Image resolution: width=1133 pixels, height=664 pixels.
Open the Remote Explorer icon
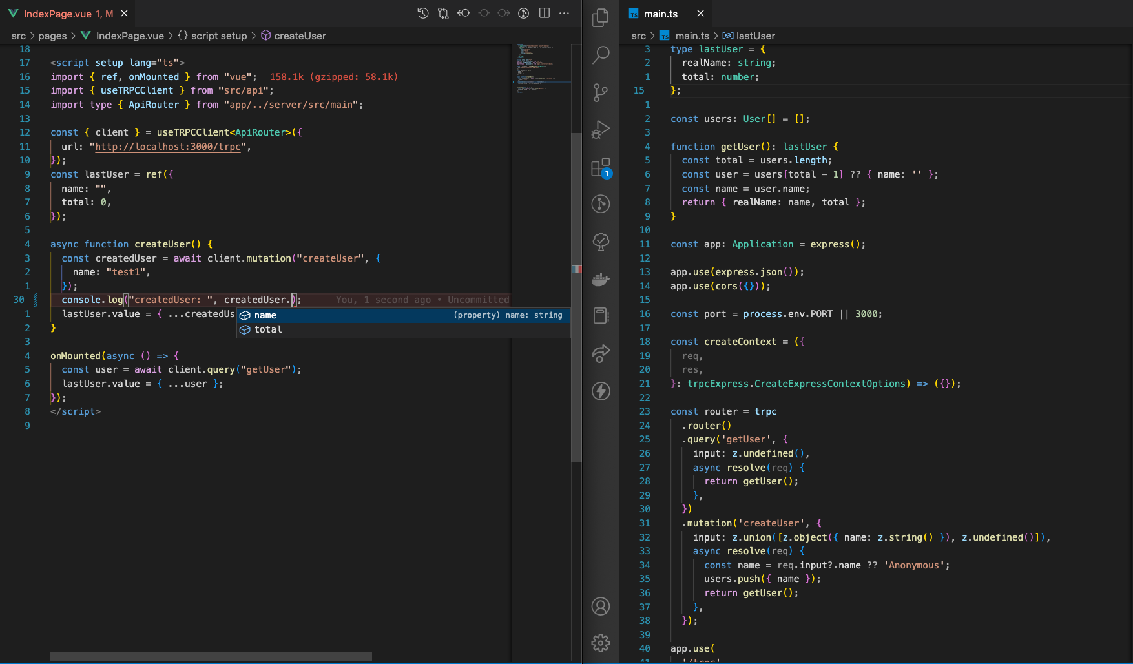(x=601, y=353)
